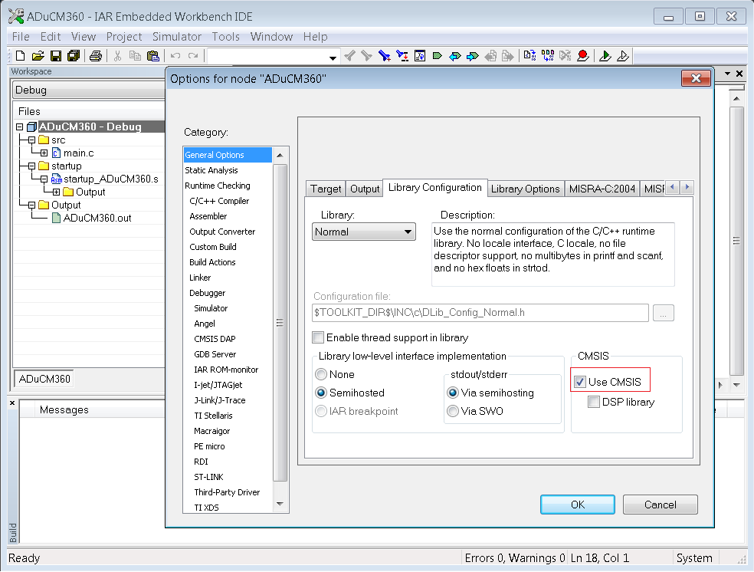The width and height of the screenshot is (754, 572).
Task: Collapse the src folder in workspace tree
Action: [x=31, y=140]
